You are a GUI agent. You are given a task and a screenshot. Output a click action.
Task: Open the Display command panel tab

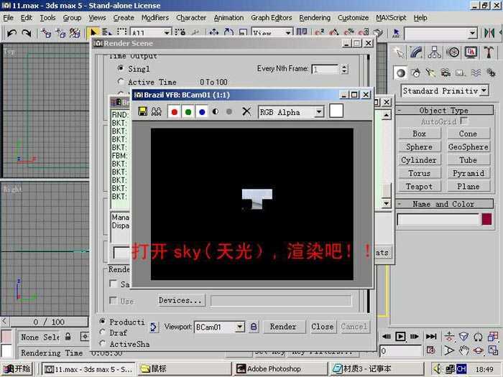coord(471,52)
